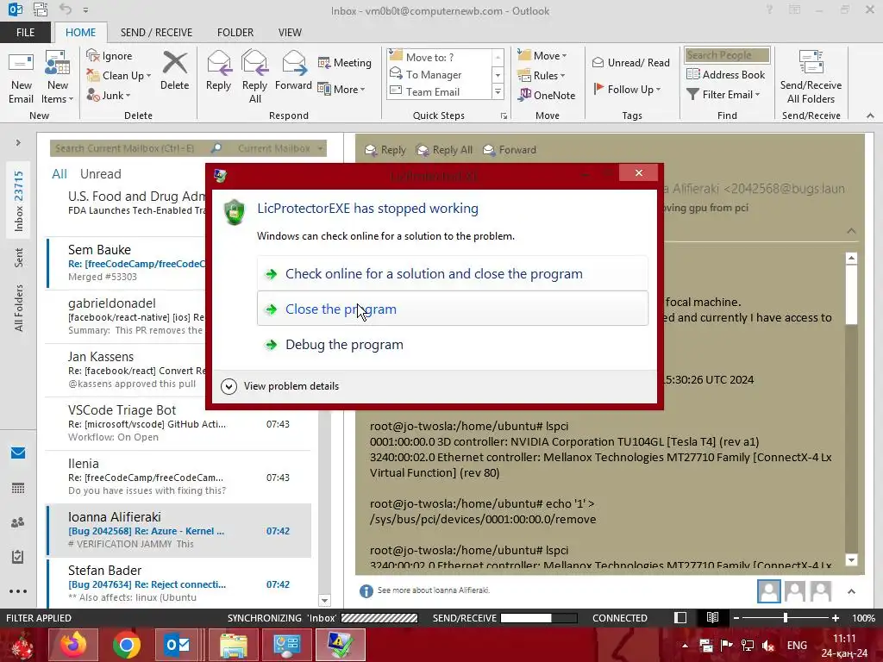
Task: Zoom in with the plus button
Action: click(836, 618)
